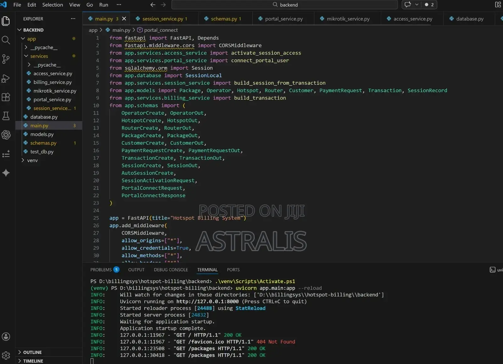Open billing_service.py in the Explorer tree

[x=53, y=82]
